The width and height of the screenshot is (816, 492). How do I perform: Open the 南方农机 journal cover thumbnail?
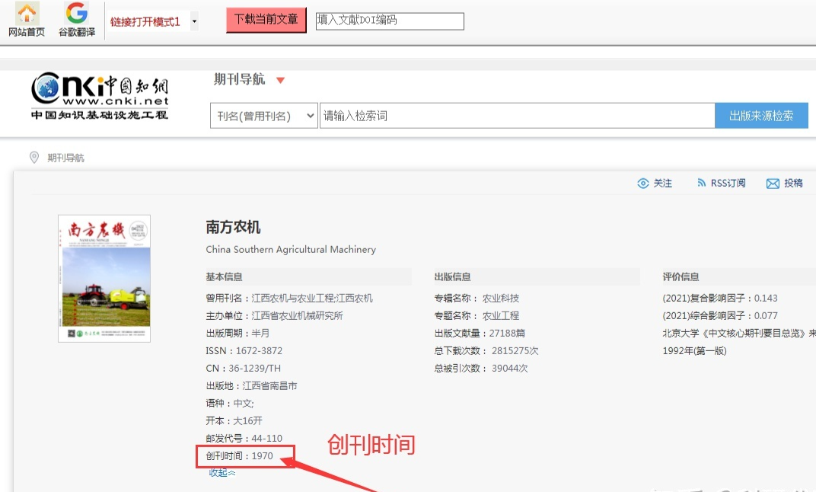104,279
